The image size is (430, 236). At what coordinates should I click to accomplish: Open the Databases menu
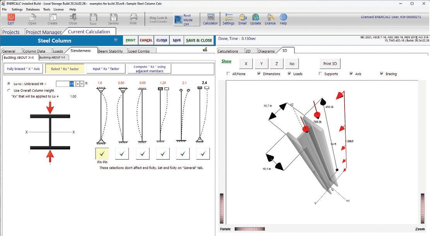tap(32, 9)
